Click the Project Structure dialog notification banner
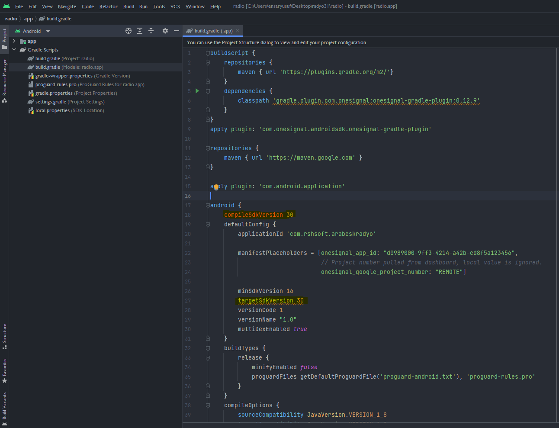Screen dimensions: 559x428 371,42
